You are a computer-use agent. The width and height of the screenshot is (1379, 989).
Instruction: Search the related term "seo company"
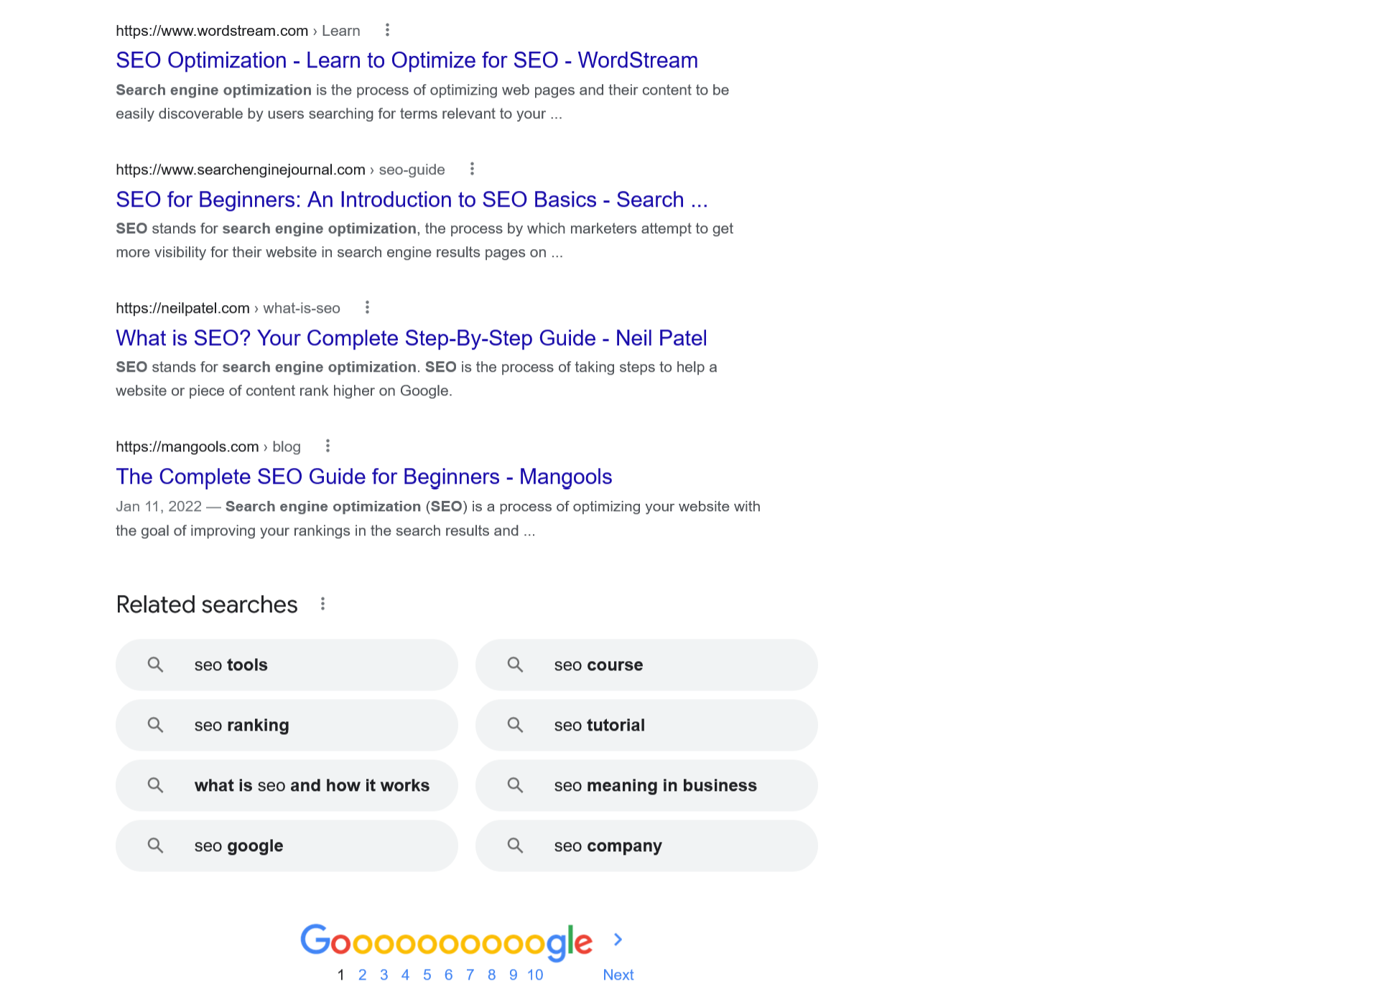pos(608,845)
